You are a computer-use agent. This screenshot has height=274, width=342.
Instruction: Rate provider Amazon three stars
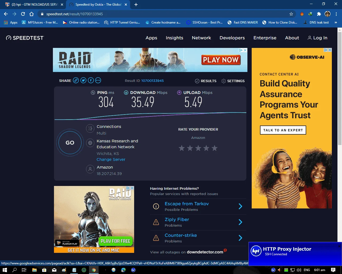tap(198, 148)
